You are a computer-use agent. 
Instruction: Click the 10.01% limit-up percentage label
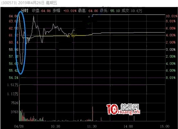click(171, 16)
